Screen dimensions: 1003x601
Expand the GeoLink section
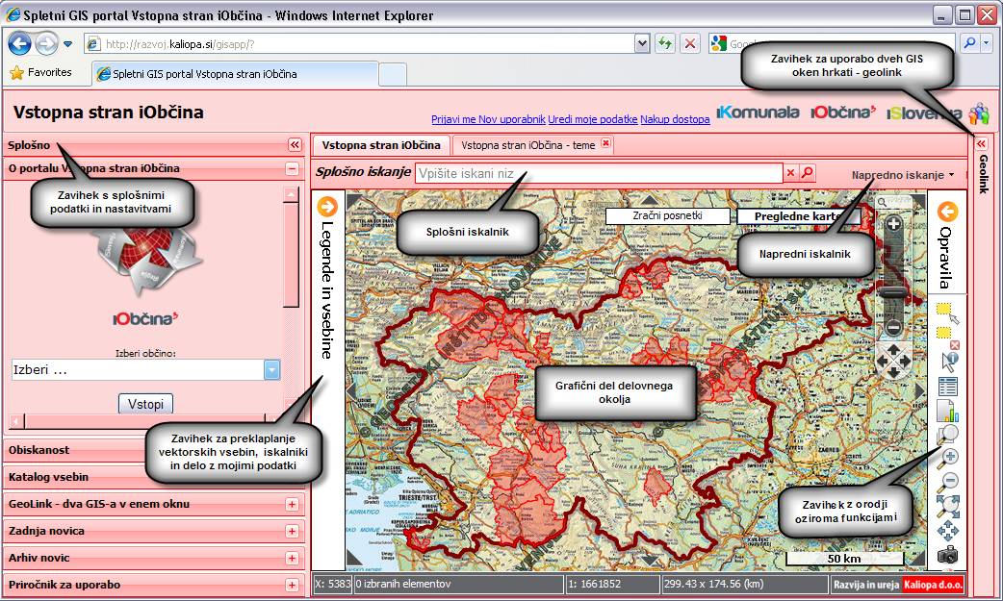(292, 504)
